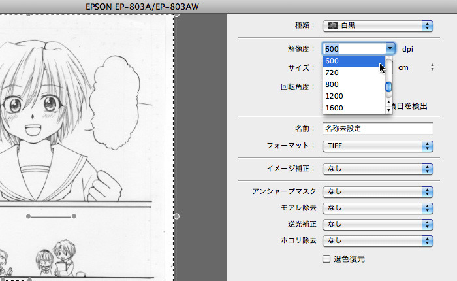Open the モアレ除去 descreening dropdown
This screenshot has height=281, width=457.
point(378,208)
